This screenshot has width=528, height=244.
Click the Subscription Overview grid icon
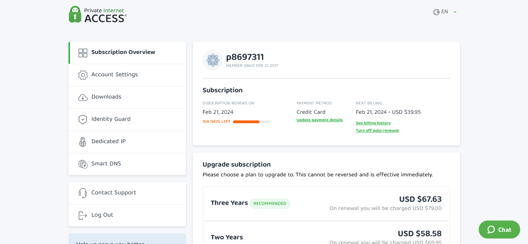pyautogui.click(x=83, y=53)
